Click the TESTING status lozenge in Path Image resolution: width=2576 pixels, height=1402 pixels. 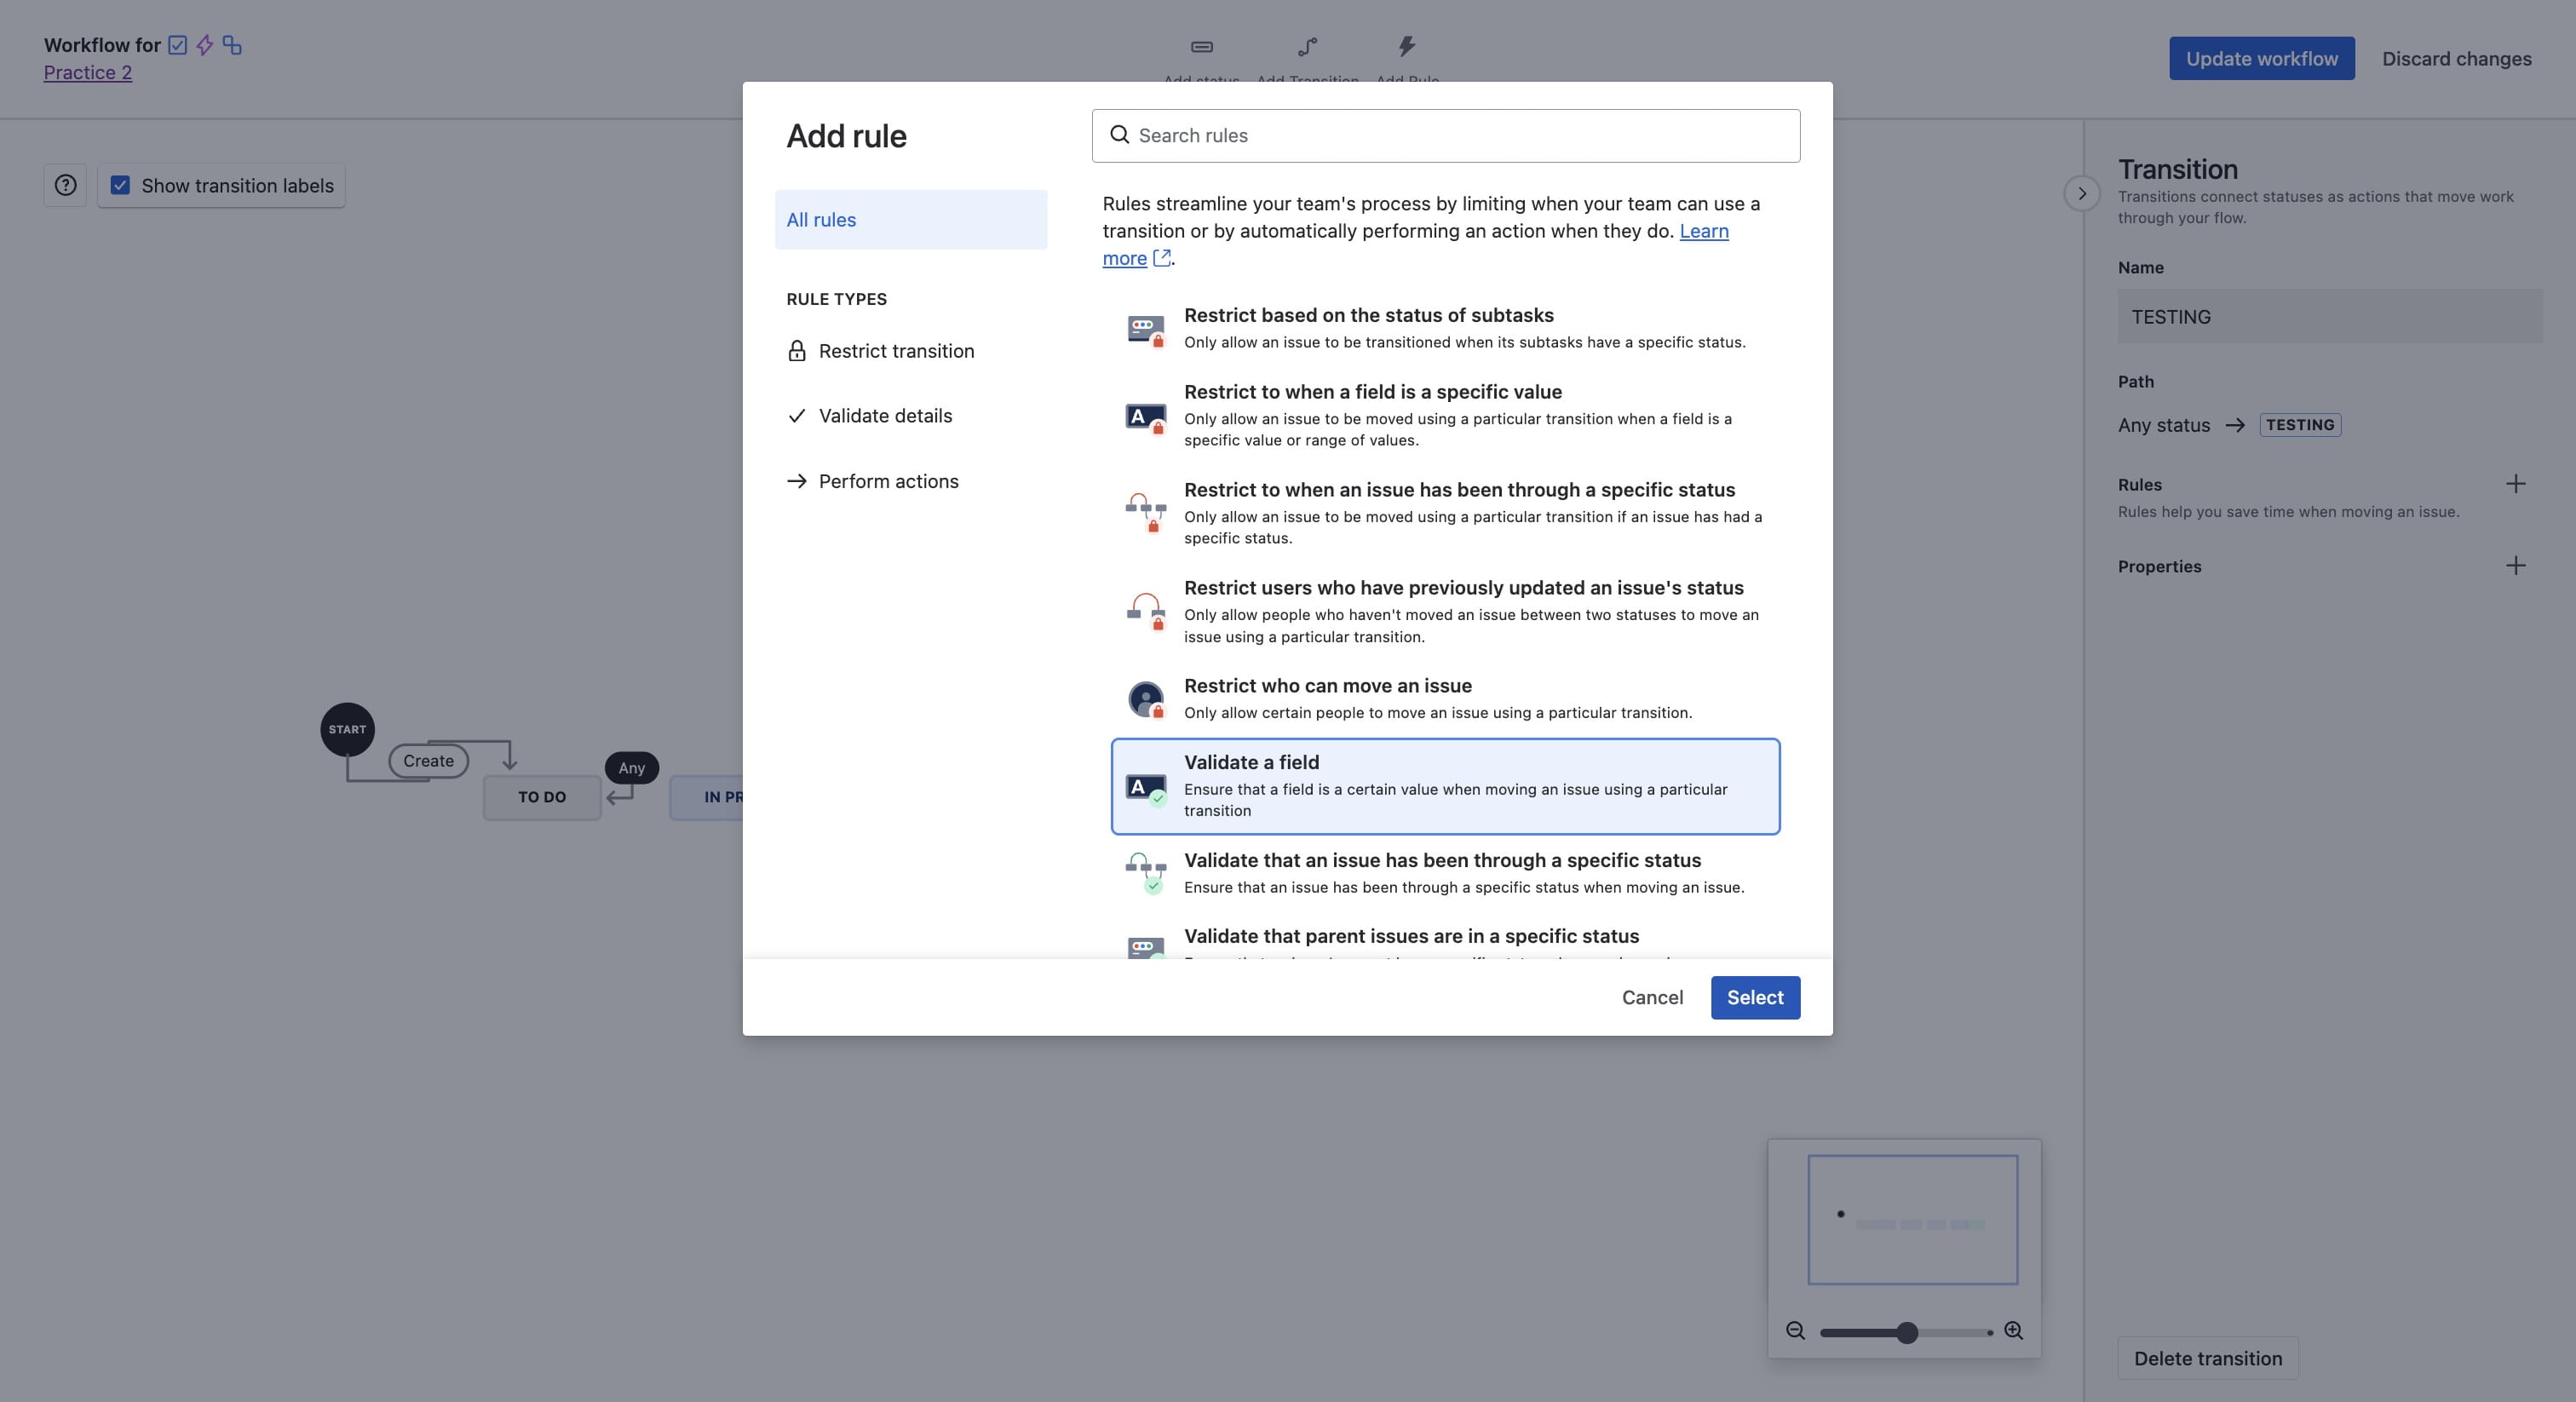pyautogui.click(x=2300, y=425)
